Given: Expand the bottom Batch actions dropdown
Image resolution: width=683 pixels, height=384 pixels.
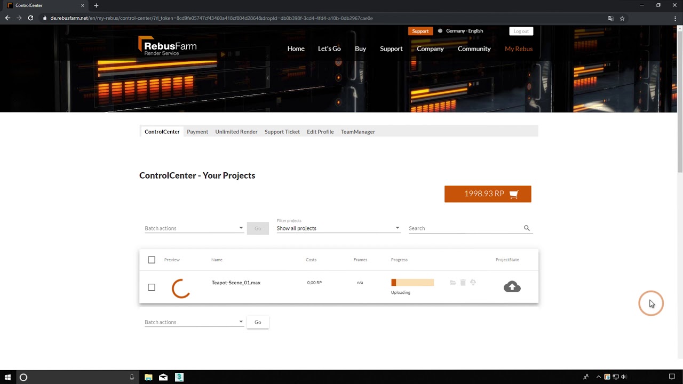Looking at the screenshot, I should click(x=194, y=322).
